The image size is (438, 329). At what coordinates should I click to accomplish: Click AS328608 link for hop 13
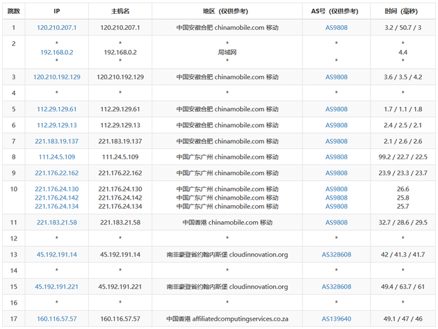pyautogui.click(x=336, y=255)
